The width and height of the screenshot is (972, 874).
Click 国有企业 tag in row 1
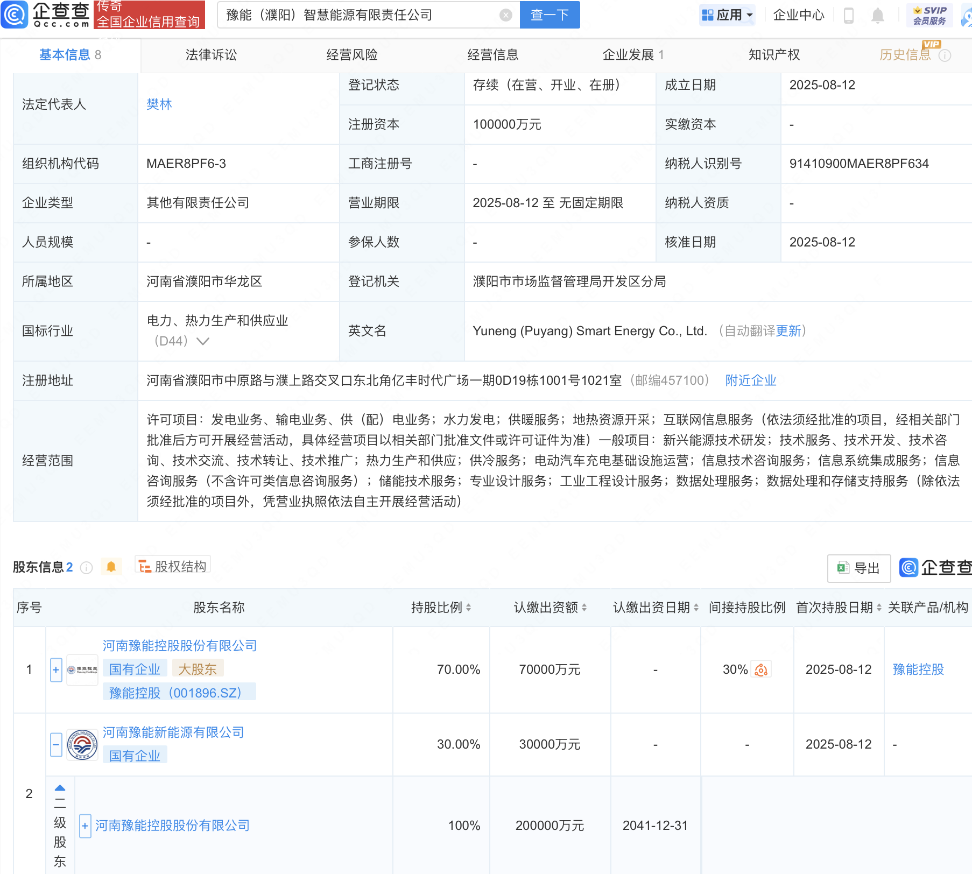135,669
